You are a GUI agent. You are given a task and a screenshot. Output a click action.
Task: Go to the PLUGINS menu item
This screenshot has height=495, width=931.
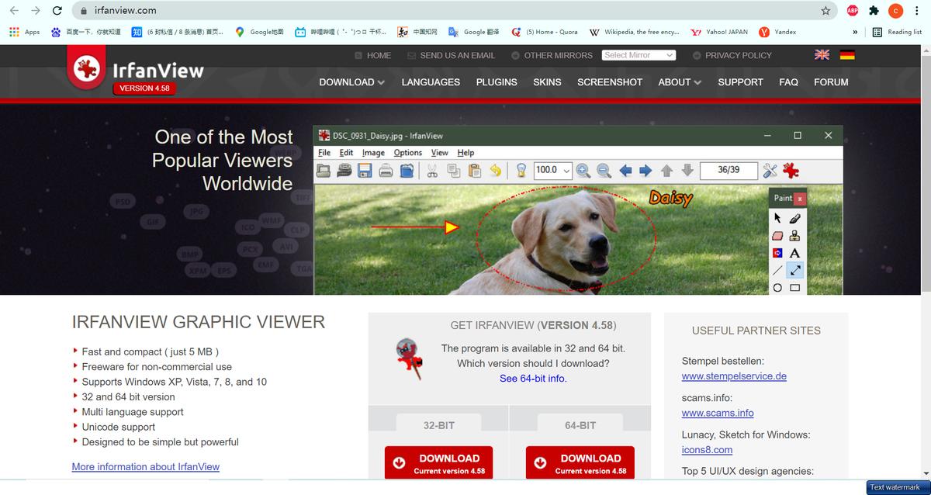[x=497, y=82]
